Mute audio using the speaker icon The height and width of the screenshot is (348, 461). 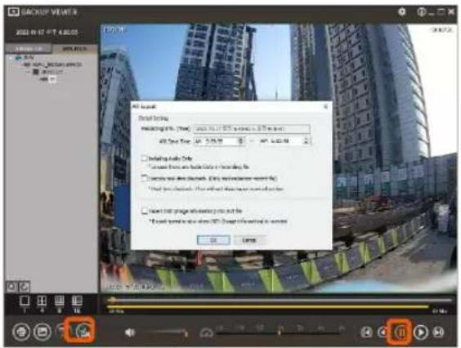pos(130,332)
